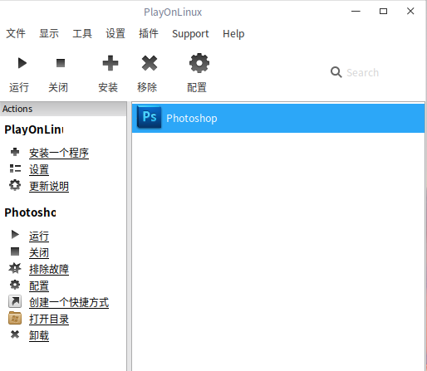Click the Actions panel header
The image size is (427, 371).
(63, 109)
